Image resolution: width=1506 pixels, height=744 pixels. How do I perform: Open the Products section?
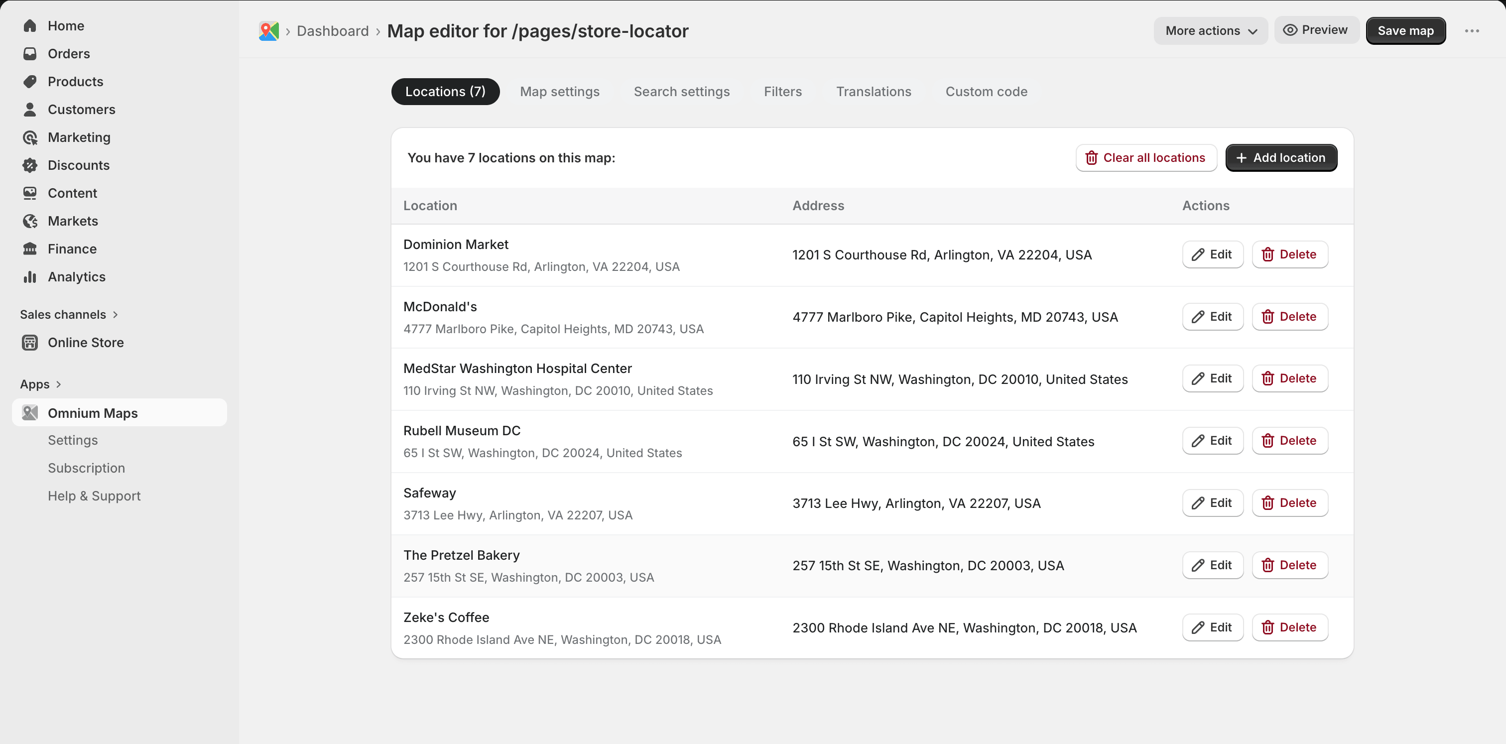pos(75,81)
